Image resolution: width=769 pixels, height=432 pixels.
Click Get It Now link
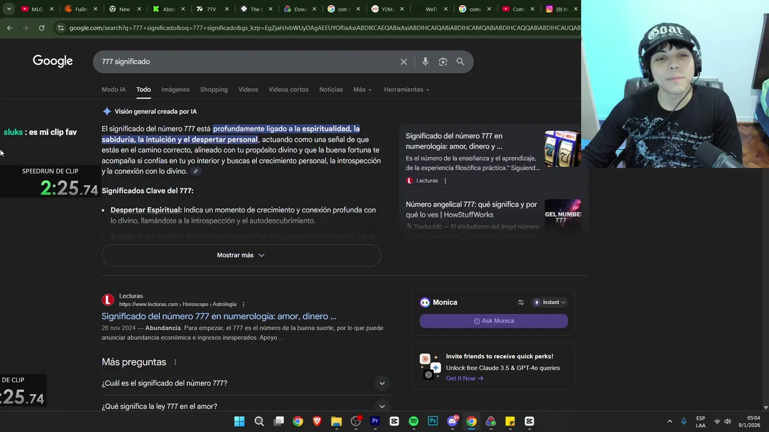[464, 379]
